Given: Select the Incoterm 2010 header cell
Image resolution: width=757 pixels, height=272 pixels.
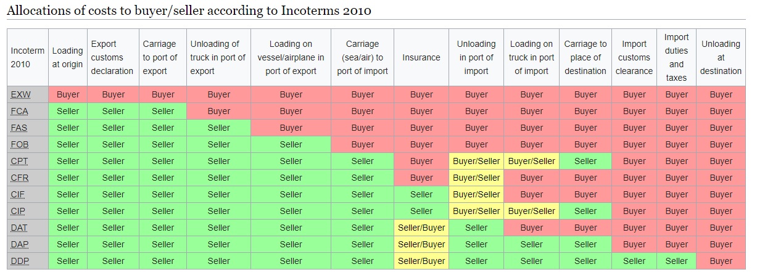Looking at the screenshot, I should [x=27, y=57].
